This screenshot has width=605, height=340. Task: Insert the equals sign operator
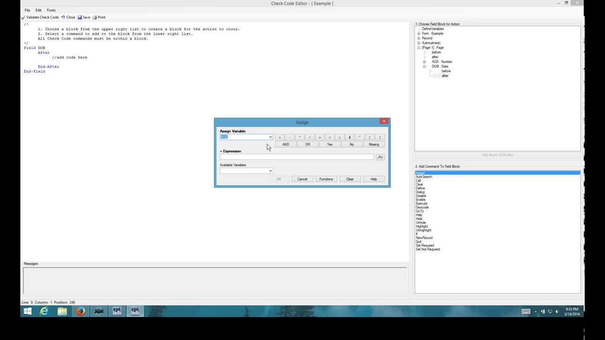pyautogui.click(x=320, y=137)
